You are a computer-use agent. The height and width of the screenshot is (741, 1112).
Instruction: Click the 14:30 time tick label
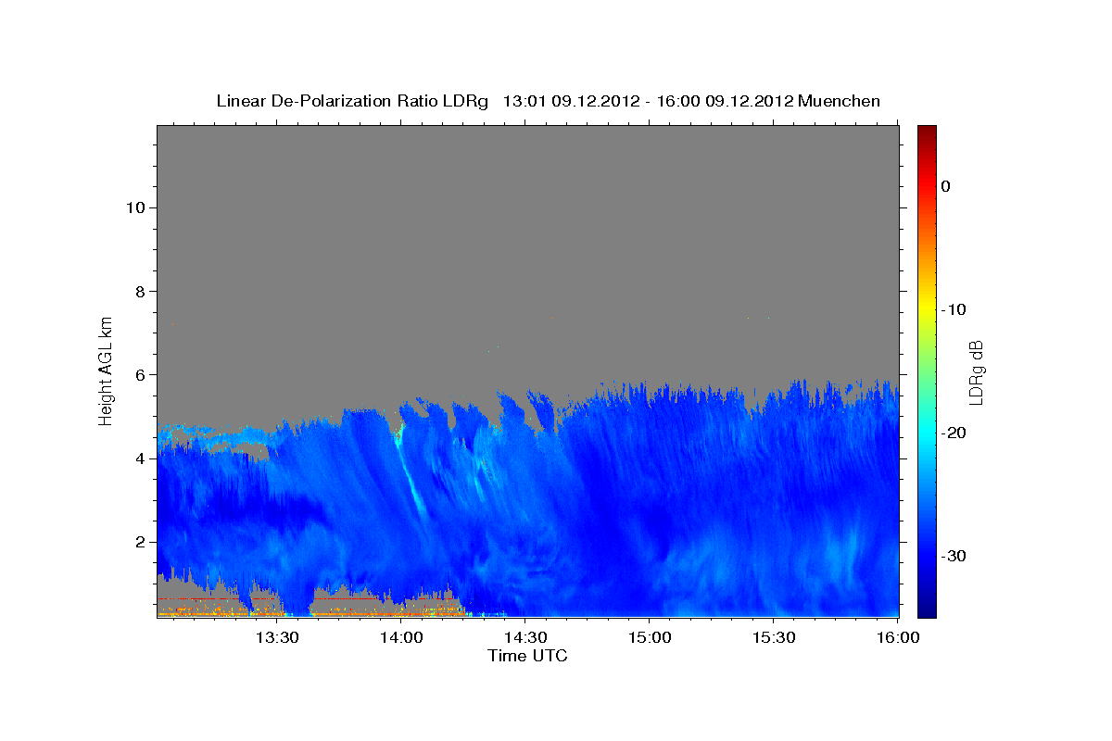[525, 637]
